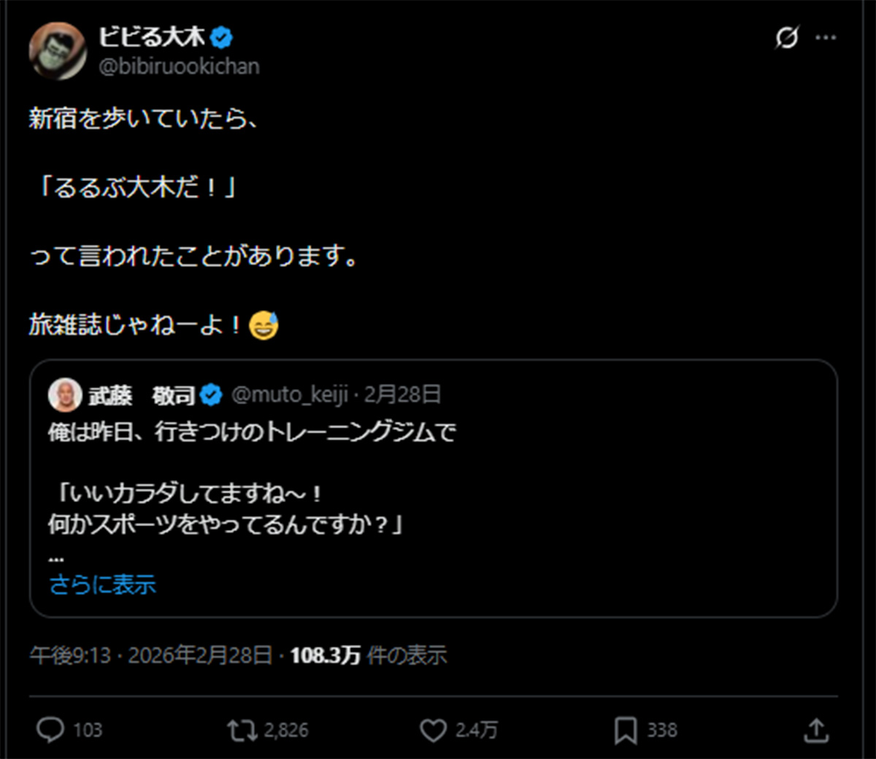The image size is (876, 759).
Task: Open the @bibiruookichan handle link
Action: pos(179,66)
